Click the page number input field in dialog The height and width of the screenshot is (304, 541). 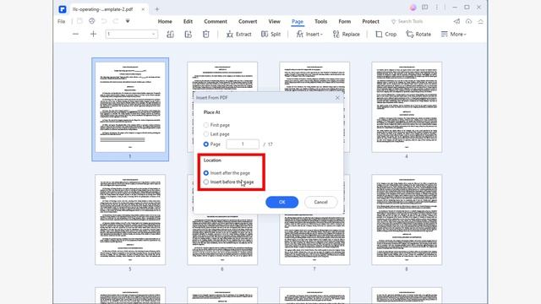[x=243, y=144]
